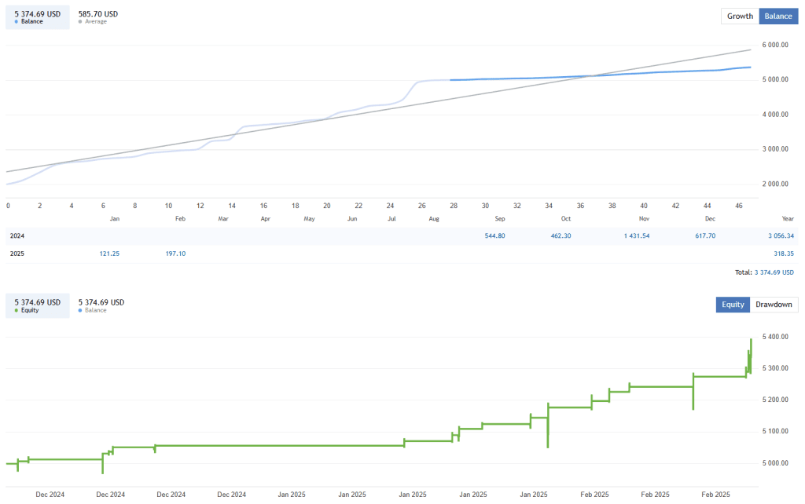Image resolution: width=805 pixels, height=504 pixels.
Task: Select the Balance tab in the top right
Action: 777,16
